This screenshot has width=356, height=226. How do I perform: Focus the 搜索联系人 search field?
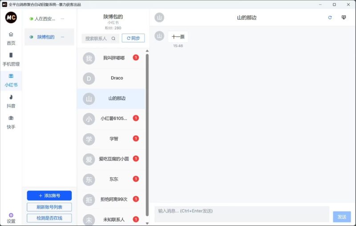pyautogui.click(x=101, y=38)
